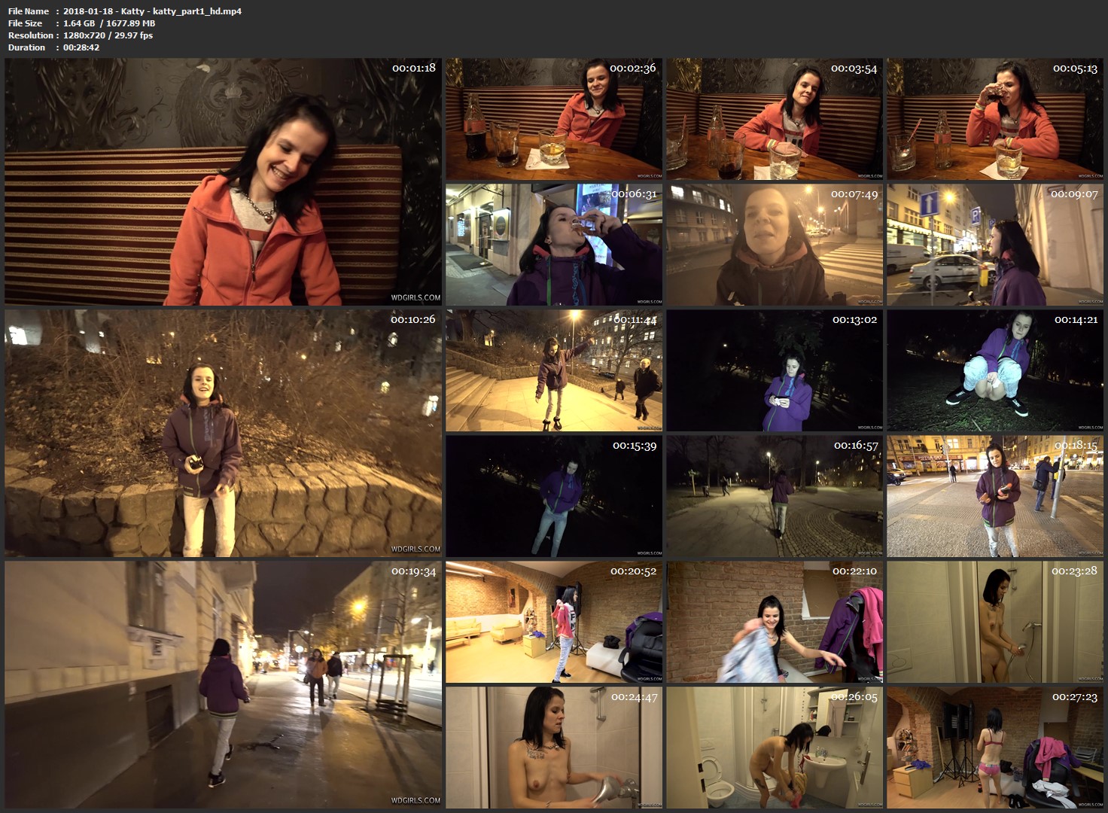Select the large sidewalk frame at 00:19:34
1108x813 pixels.
coord(223,684)
